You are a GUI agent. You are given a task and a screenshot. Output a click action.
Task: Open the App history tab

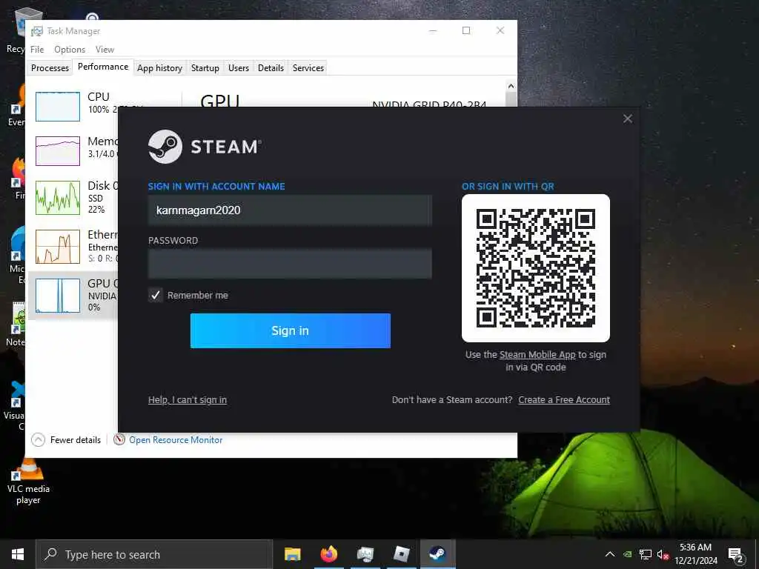pyautogui.click(x=160, y=67)
